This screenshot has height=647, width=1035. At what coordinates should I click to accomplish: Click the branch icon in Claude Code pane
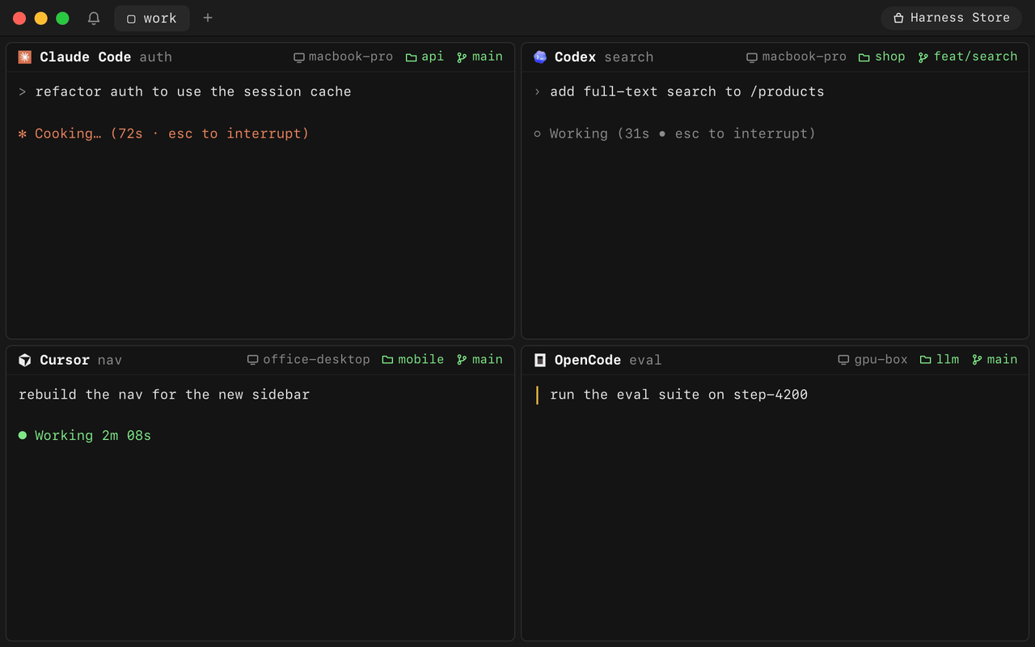click(462, 57)
